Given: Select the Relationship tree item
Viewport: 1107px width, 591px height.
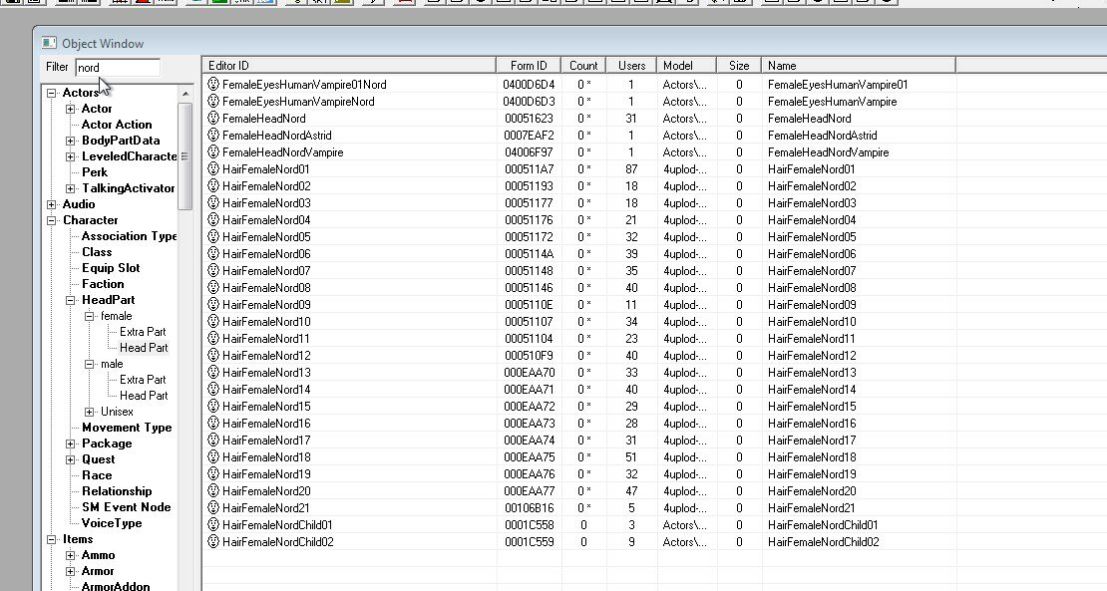Looking at the screenshot, I should pyautogui.click(x=118, y=491).
